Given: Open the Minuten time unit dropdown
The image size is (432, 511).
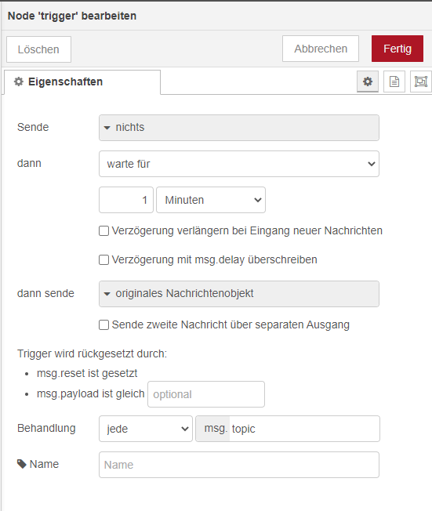Looking at the screenshot, I should 211,200.
